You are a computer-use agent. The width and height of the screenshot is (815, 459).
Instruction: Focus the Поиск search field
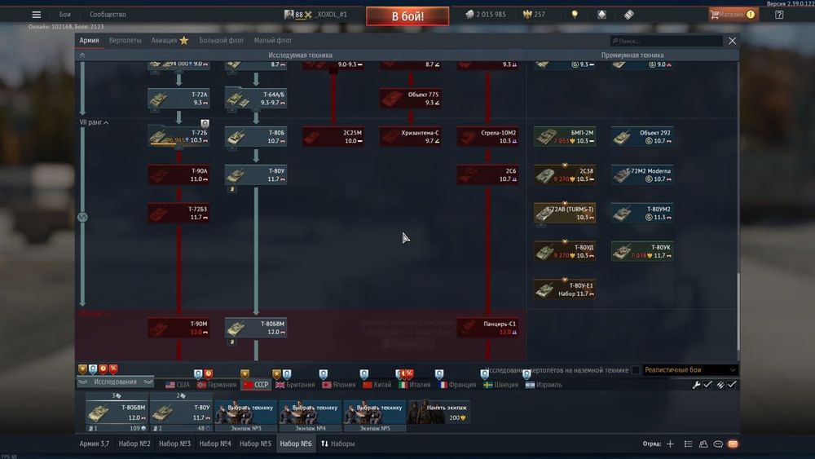666,41
